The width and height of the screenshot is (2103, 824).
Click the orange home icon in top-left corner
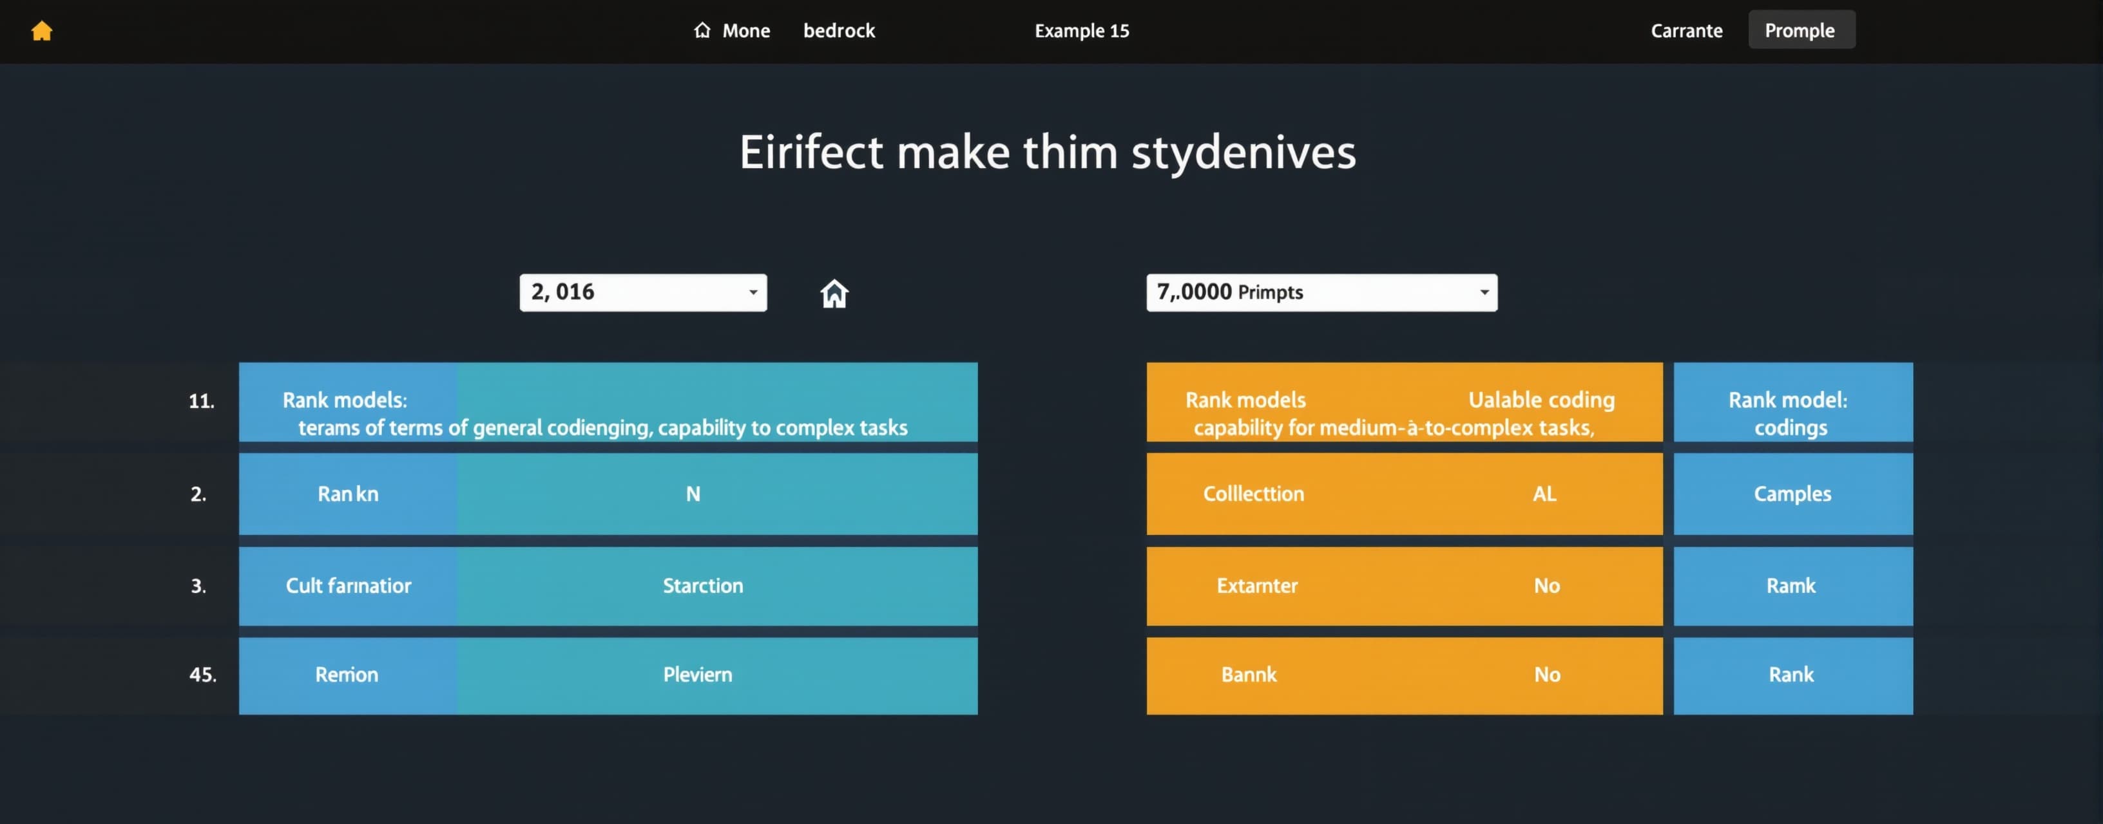[42, 31]
